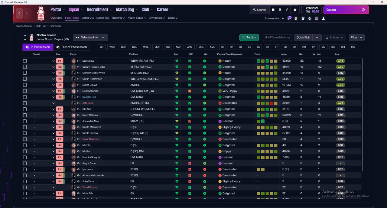Tick the checkbox for Matz Sels
387x208 pixels.
coord(25,193)
